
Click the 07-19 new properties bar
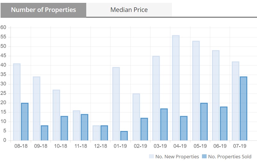[x=235, y=101]
